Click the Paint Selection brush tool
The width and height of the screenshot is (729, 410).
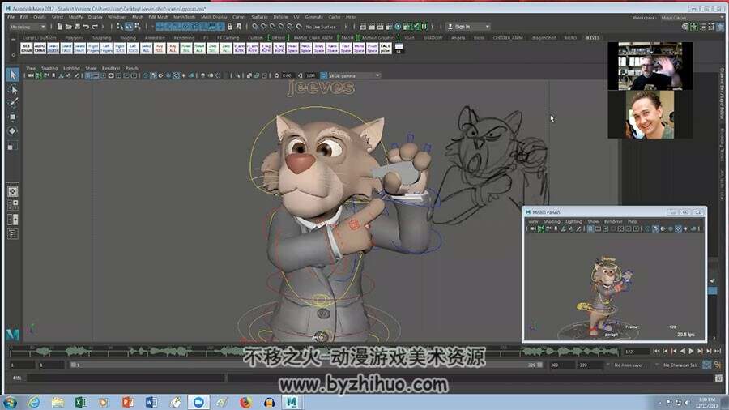(12, 103)
